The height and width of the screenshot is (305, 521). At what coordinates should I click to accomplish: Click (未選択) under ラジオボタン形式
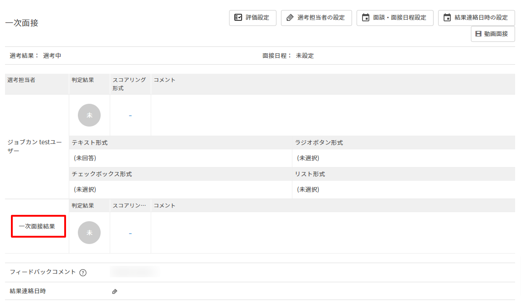308,158
